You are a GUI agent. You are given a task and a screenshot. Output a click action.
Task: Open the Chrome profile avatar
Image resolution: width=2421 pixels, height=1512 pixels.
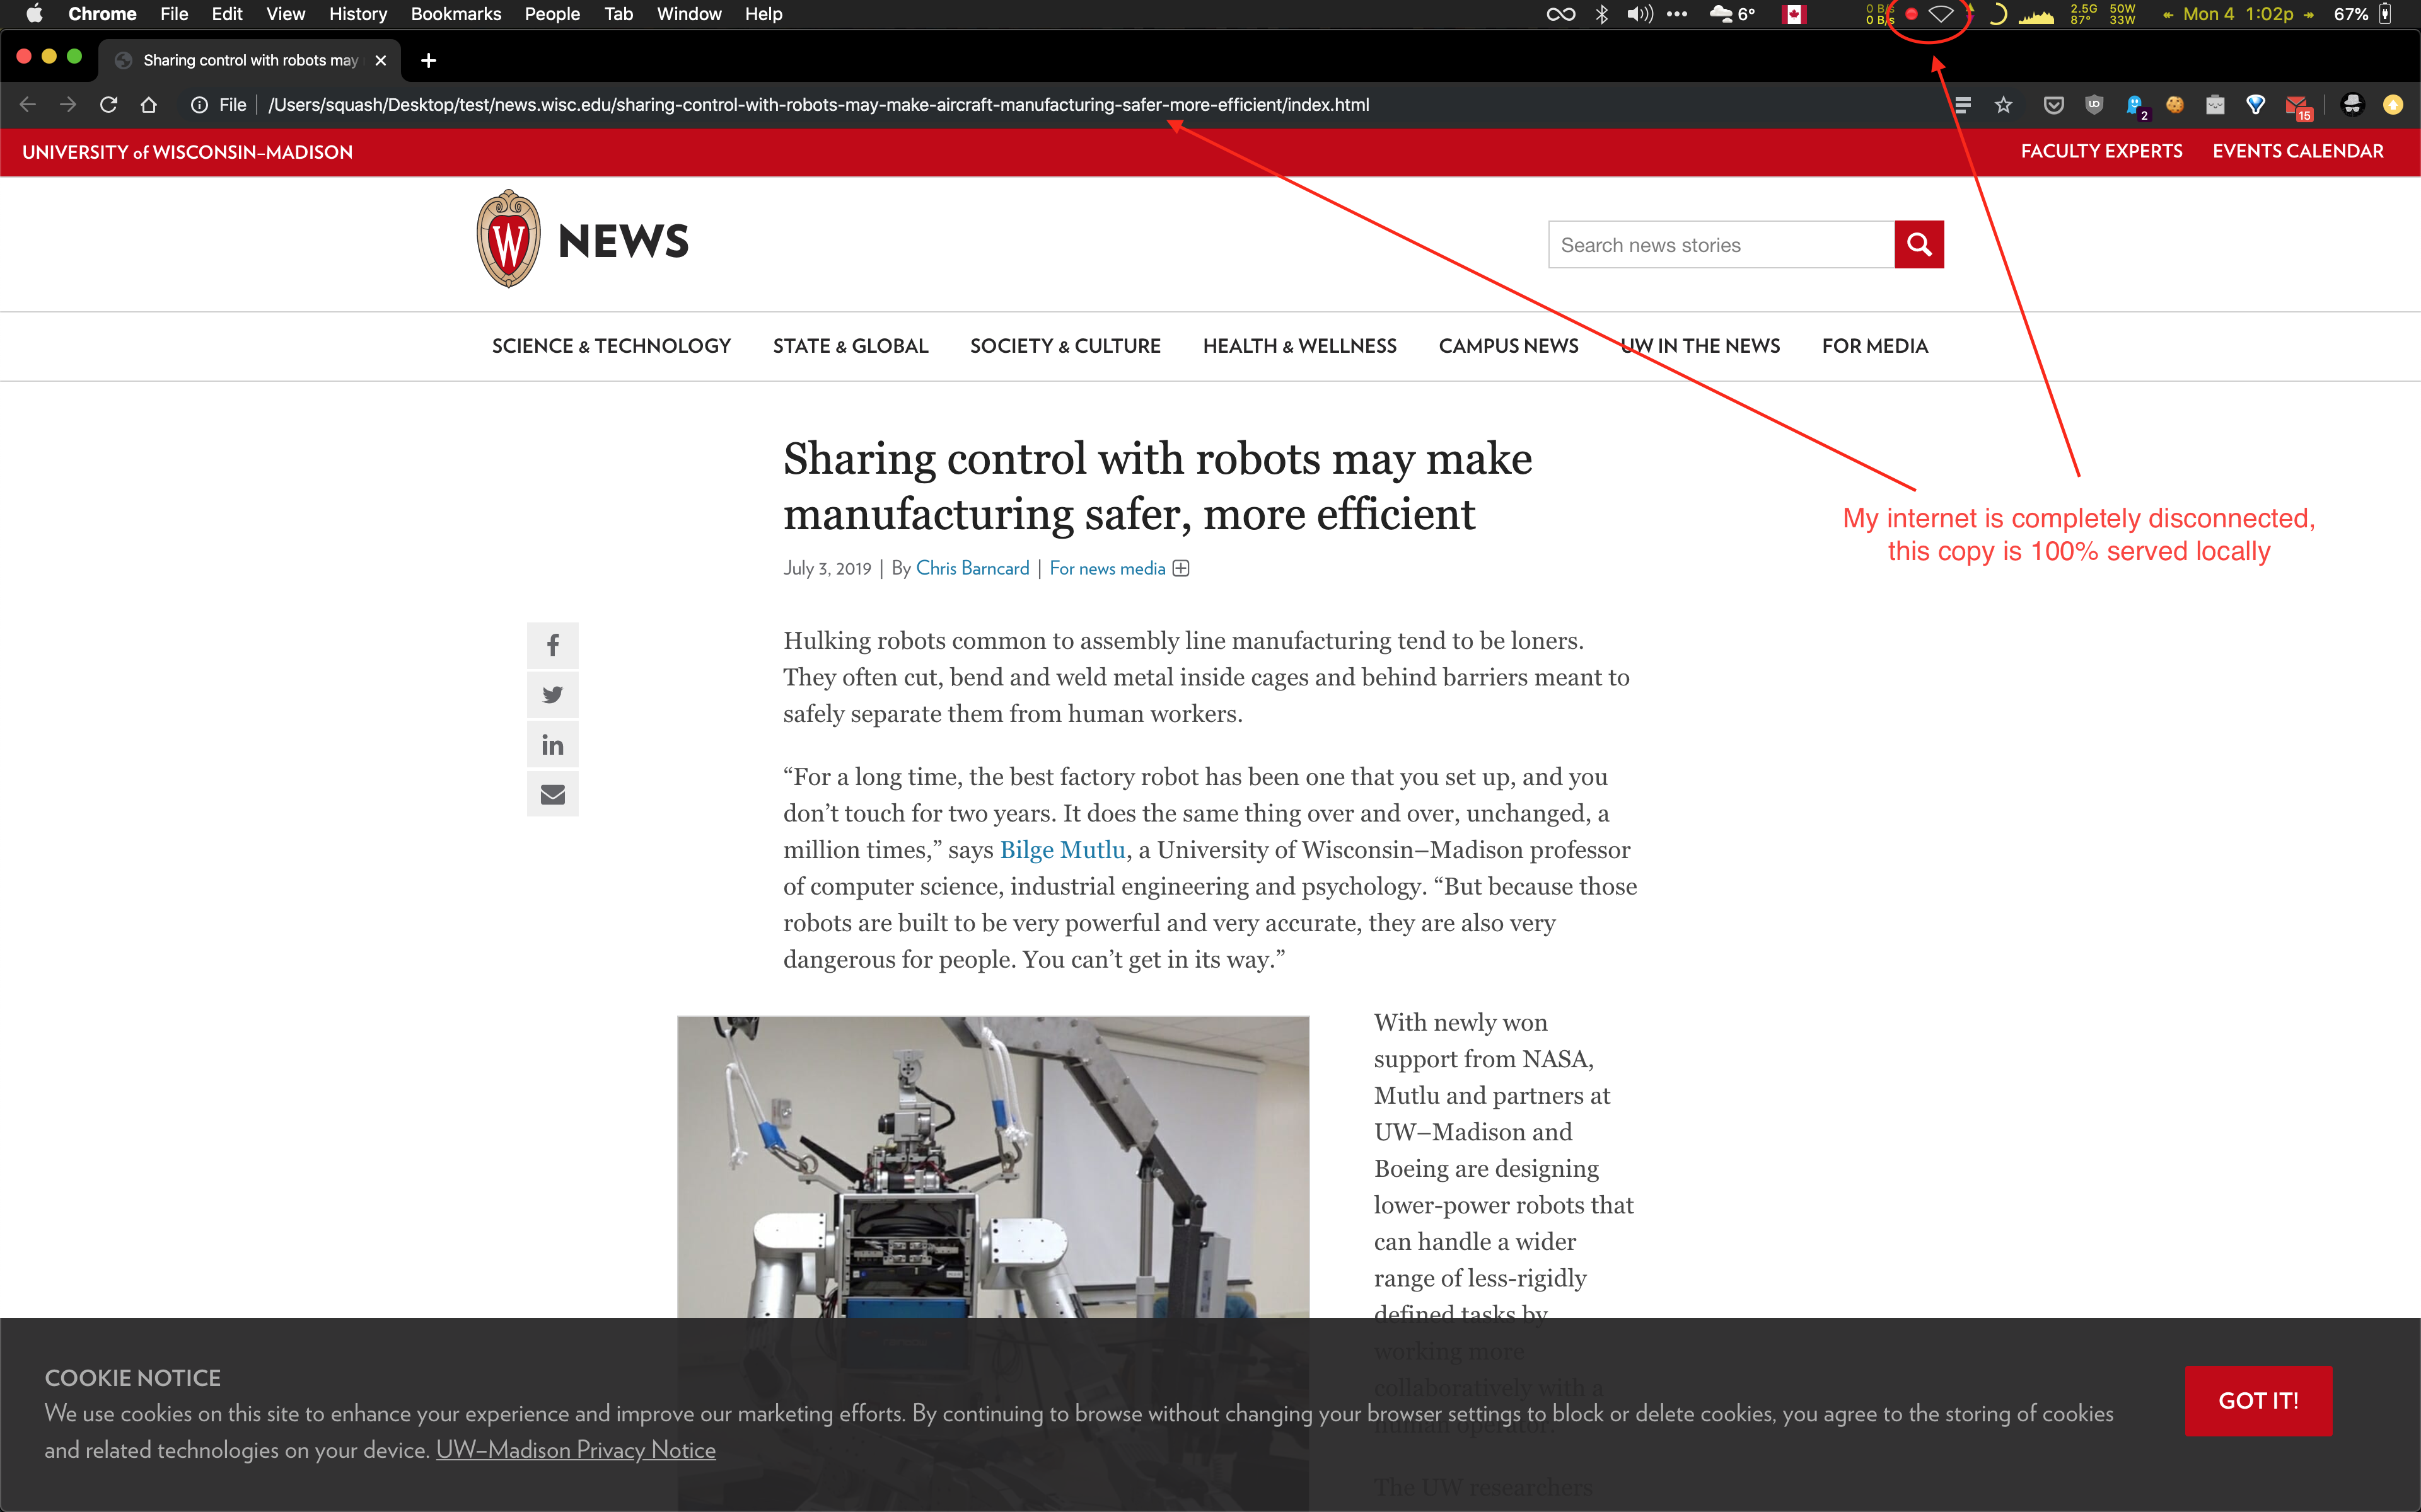tap(2352, 105)
